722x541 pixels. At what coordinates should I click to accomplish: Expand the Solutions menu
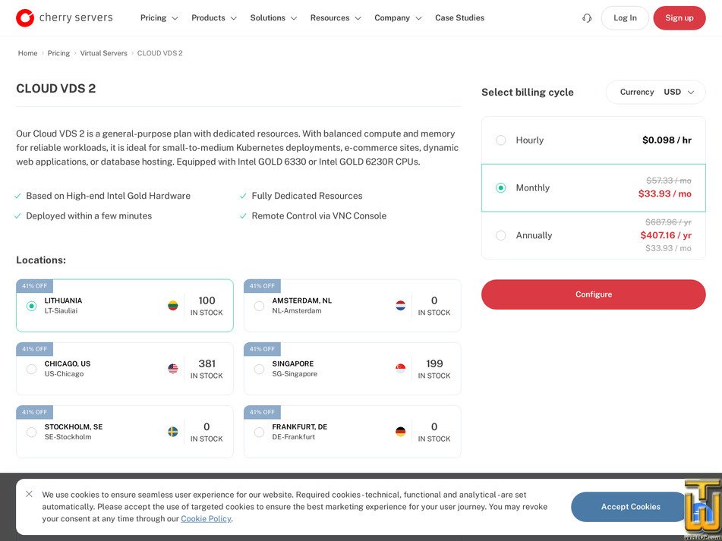pos(273,18)
